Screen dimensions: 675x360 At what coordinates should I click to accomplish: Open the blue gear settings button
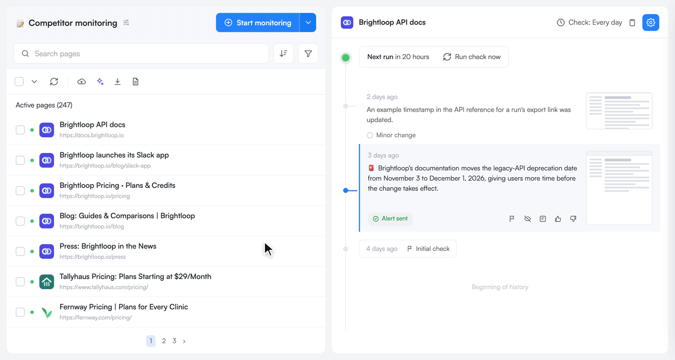[x=651, y=22]
